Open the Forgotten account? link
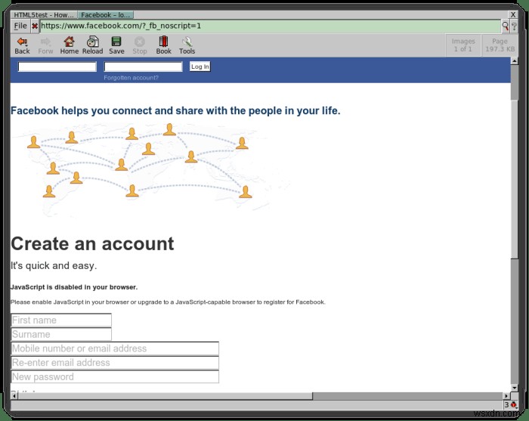529x421 pixels. click(131, 78)
